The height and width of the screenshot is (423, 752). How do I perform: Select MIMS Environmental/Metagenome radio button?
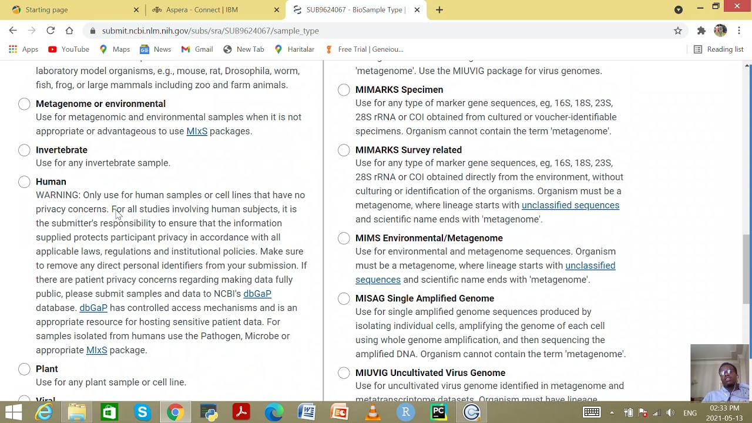[344, 239]
